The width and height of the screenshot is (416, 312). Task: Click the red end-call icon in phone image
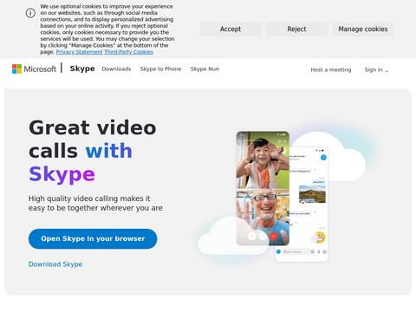274,237
